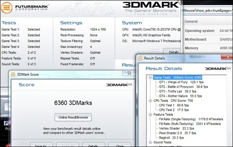Select Pixel Shader 2.0 row
233x147 pixels.
tap(177, 133)
